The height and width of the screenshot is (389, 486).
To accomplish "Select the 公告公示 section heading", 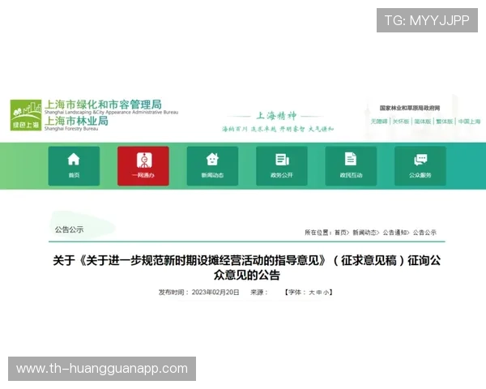I will tap(69, 229).
